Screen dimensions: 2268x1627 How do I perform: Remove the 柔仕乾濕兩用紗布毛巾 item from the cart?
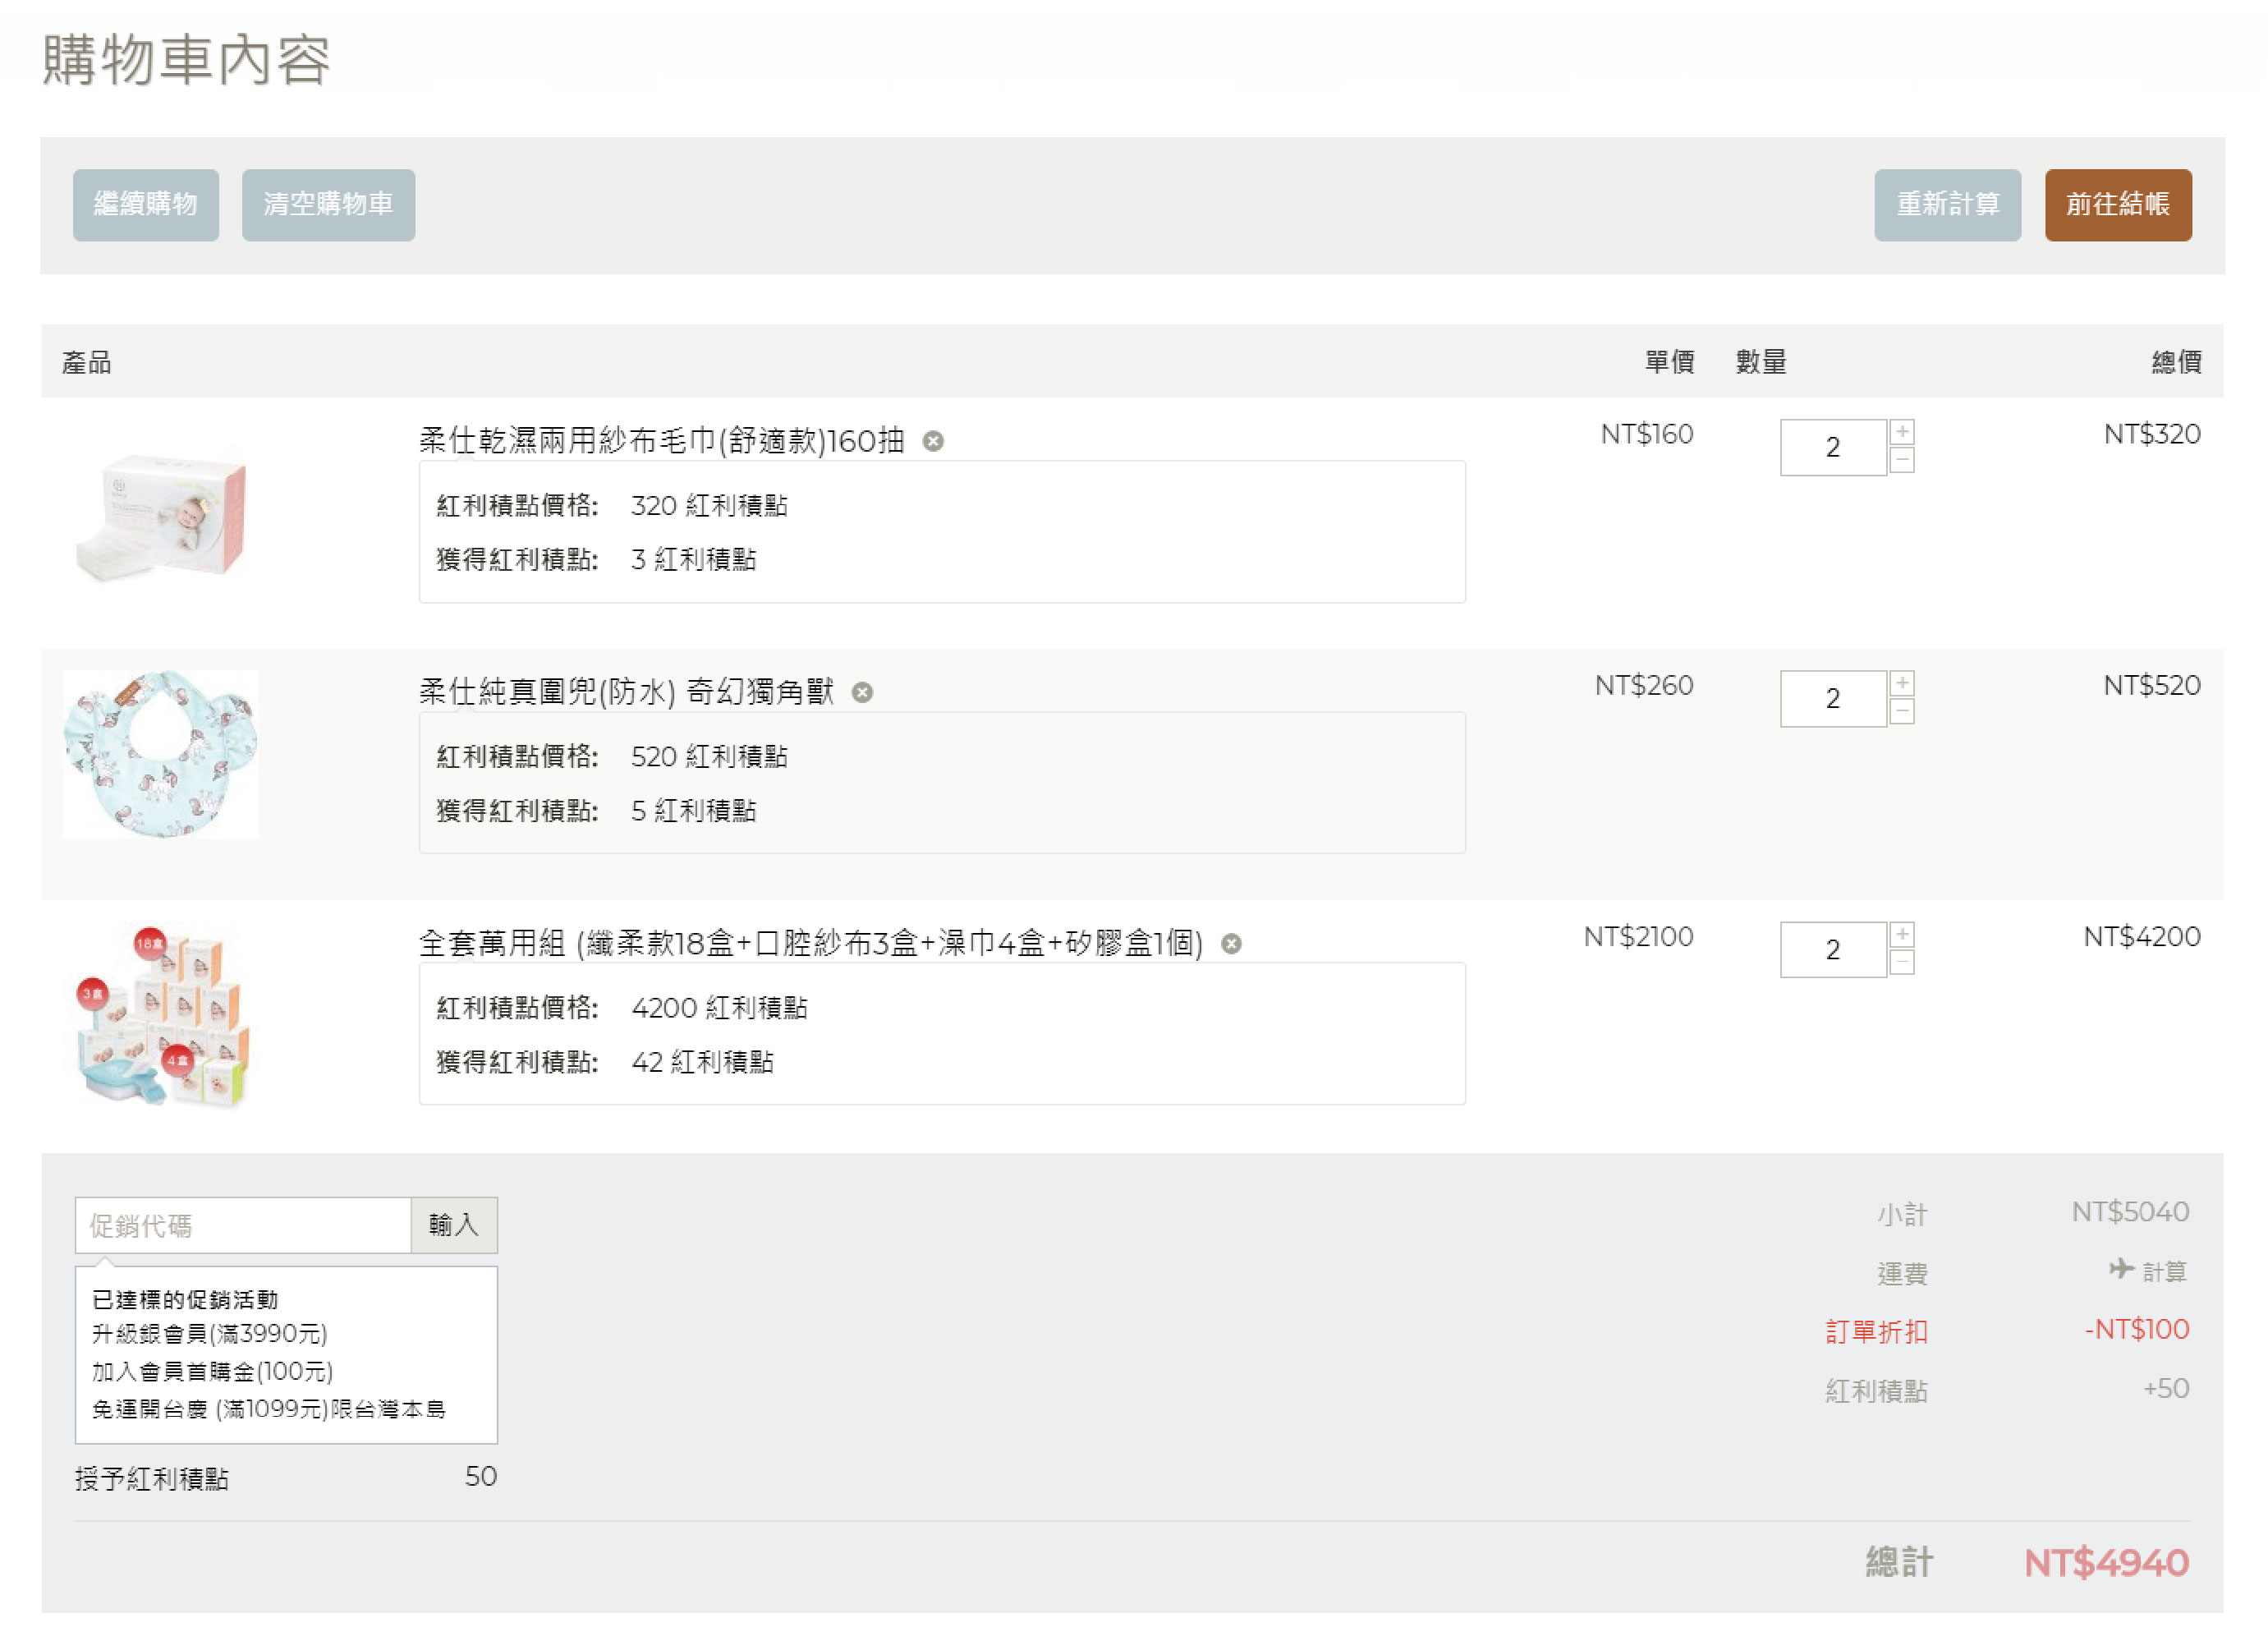coord(933,441)
